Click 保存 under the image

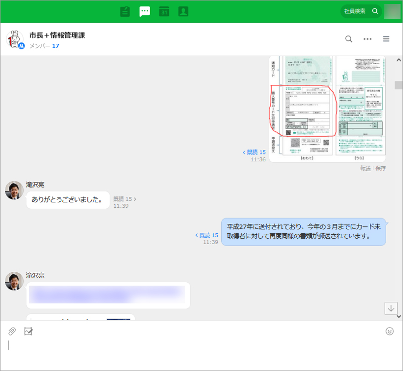[381, 168]
